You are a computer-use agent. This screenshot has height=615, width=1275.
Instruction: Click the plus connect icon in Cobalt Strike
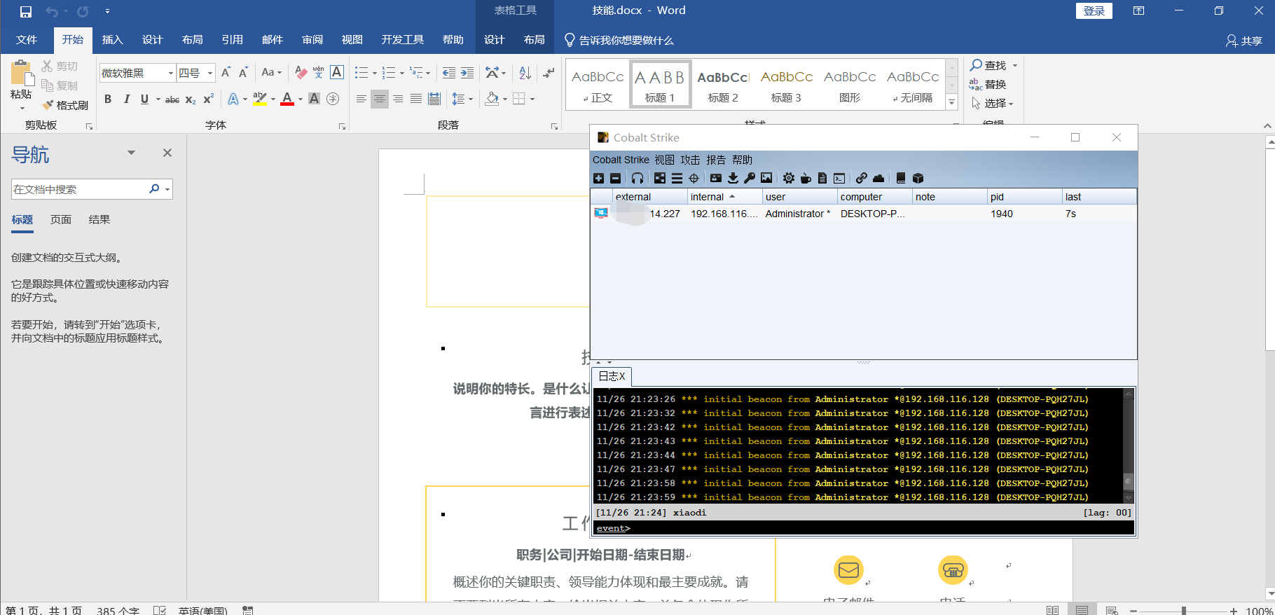pos(598,178)
